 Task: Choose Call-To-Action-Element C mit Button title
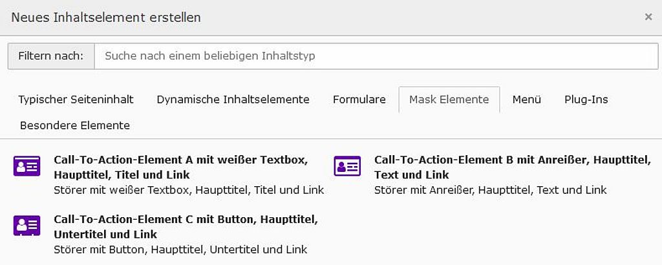click(186, 227)
